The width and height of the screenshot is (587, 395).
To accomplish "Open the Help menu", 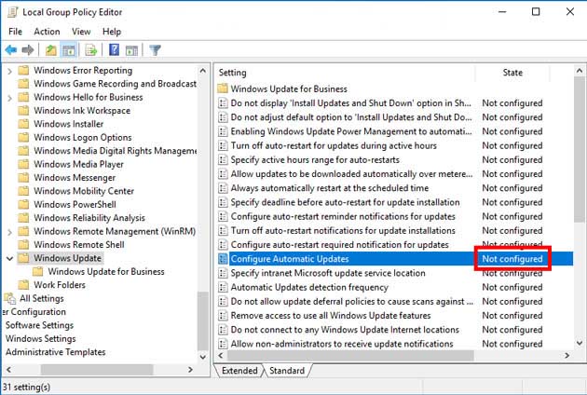I will tap(112, 32).
